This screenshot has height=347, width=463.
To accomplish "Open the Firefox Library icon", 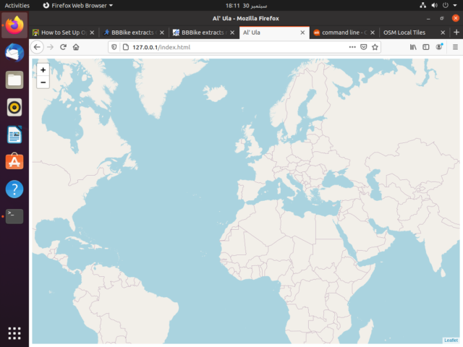I will point(413,47).
